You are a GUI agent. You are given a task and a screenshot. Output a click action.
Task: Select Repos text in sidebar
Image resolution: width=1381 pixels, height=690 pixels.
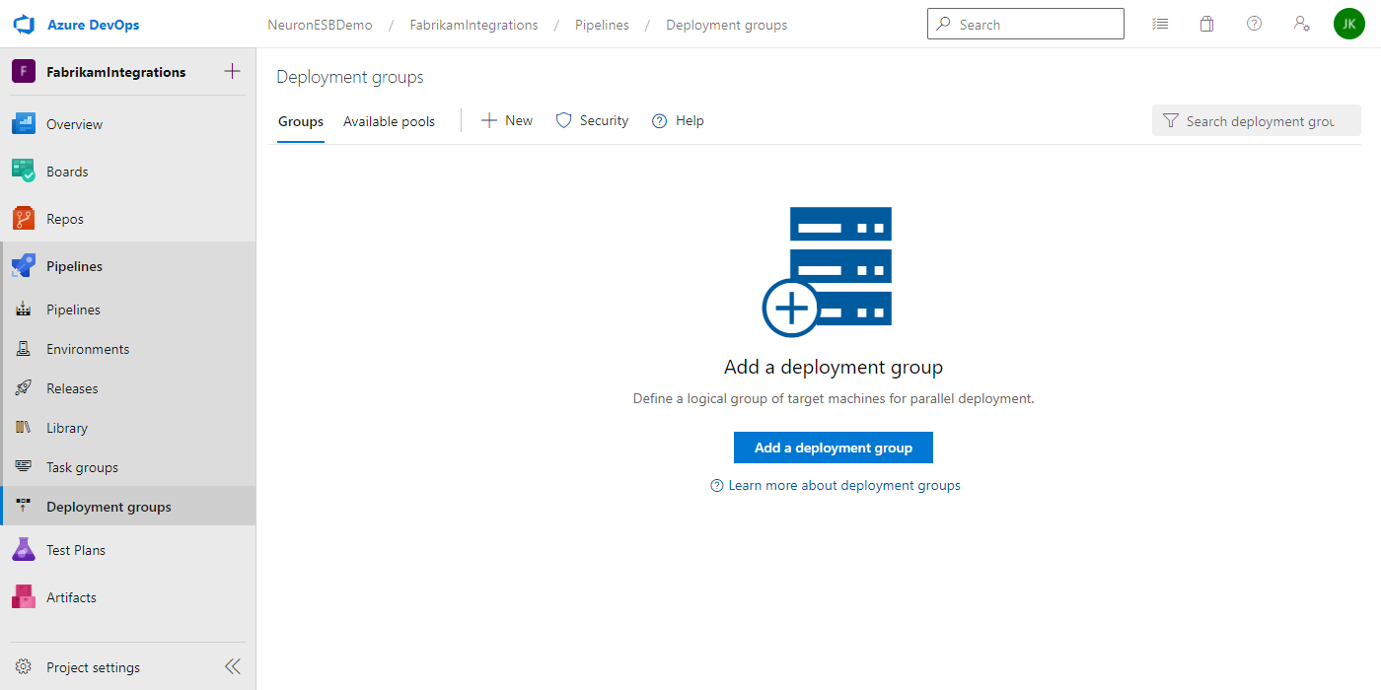(x=65, y=219)
